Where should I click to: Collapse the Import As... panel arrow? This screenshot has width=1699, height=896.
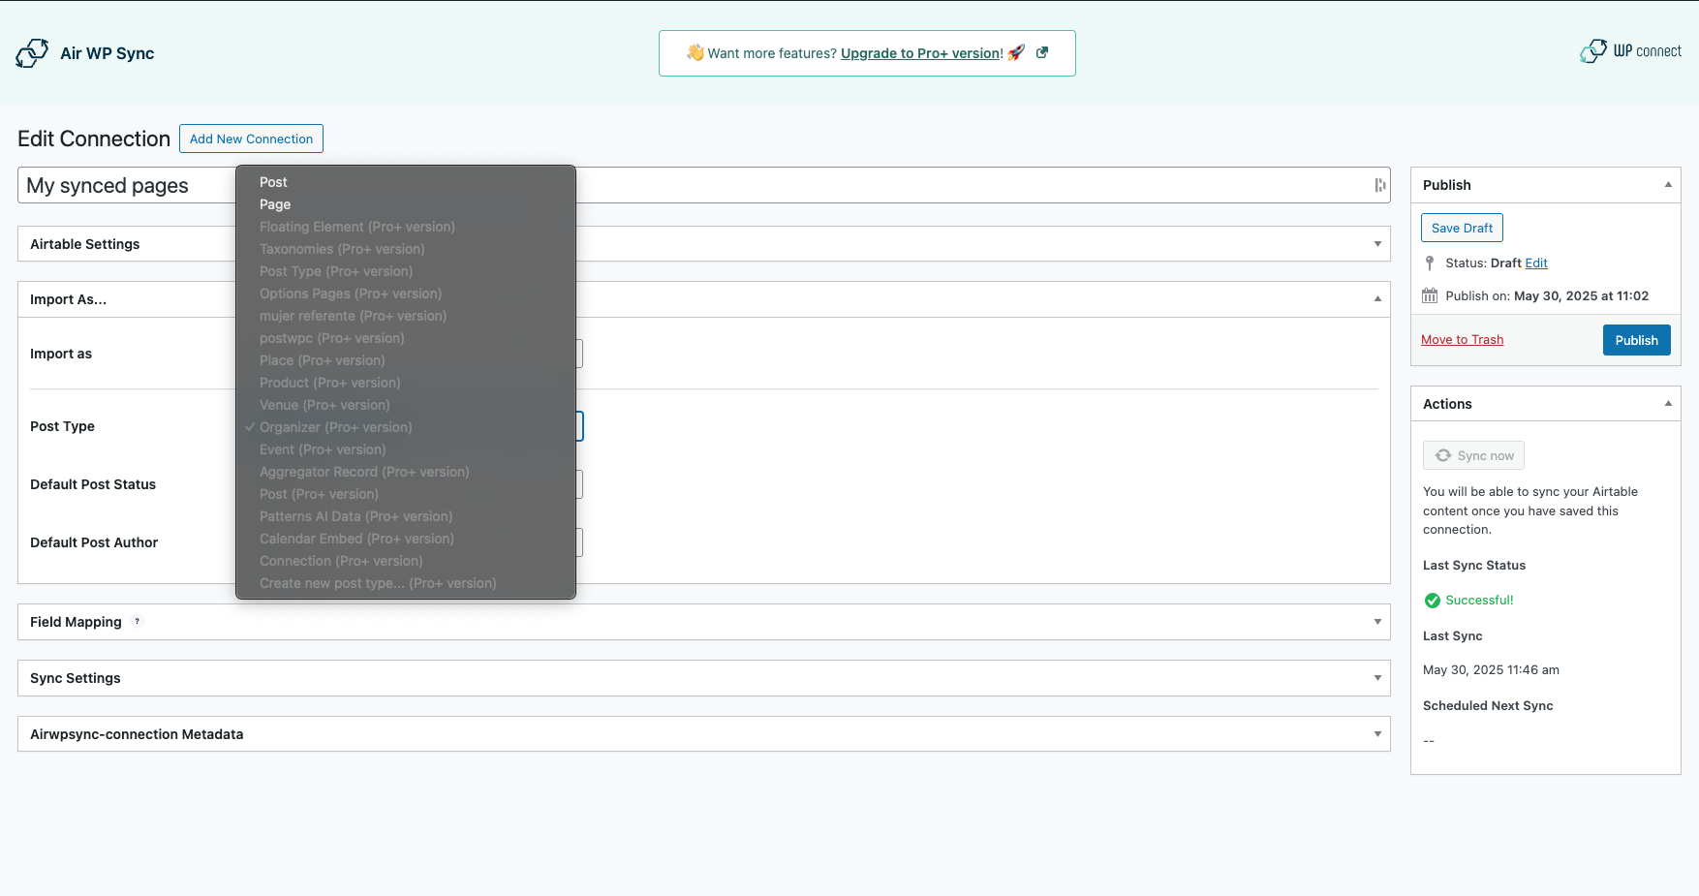(1377, 299)
